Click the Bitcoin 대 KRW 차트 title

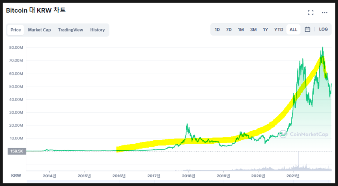click(36, 10)
